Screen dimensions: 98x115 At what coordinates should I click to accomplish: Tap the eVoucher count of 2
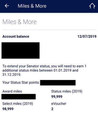pos(52,109)
